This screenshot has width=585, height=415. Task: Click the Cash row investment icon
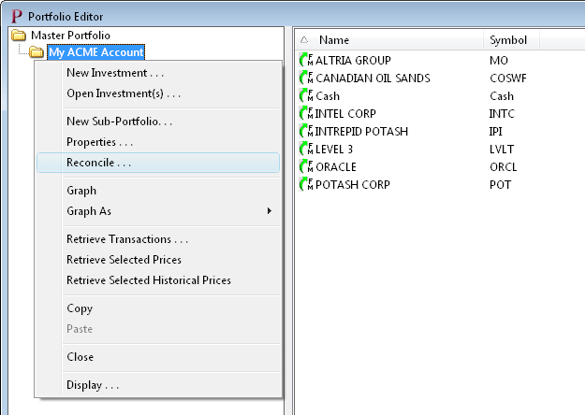(x=306, y=95)
